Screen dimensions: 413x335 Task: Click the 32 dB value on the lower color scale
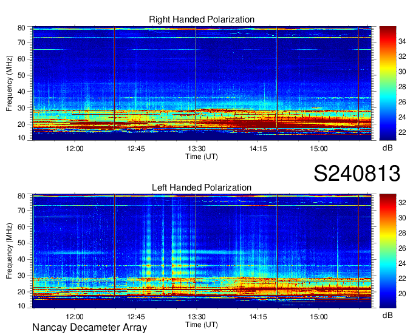tap(402, 203)
